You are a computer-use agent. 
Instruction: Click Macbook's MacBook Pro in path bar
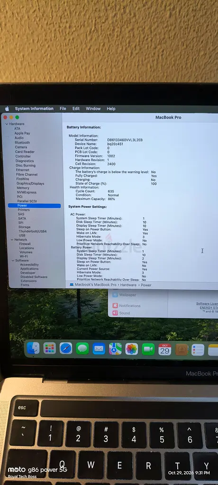[x=95, y=285]
